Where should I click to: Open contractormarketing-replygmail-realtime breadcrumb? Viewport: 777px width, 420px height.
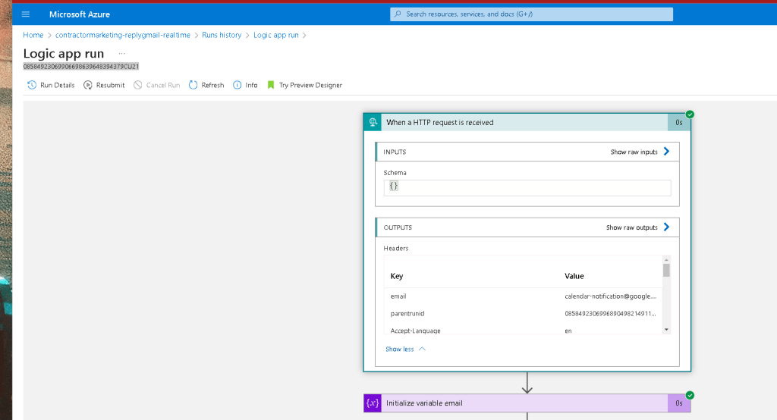[x=123, y=35]
